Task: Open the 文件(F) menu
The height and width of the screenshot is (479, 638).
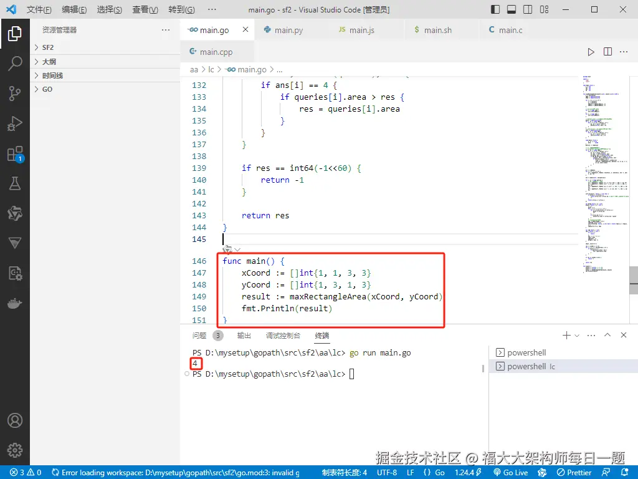Action: point(39,9)
